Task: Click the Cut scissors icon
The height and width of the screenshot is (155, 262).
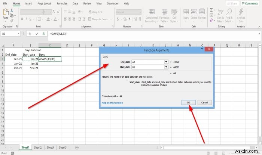Action: [12, 10]
